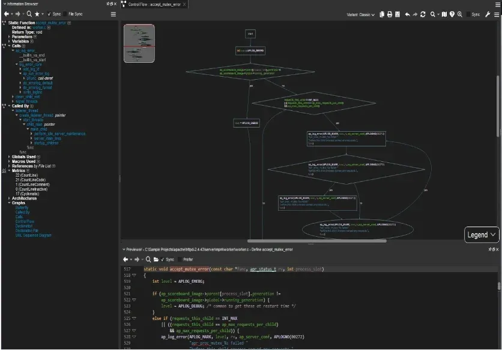
Task: Click the help pin icon in graph toolbar
Action: (452, 14)
